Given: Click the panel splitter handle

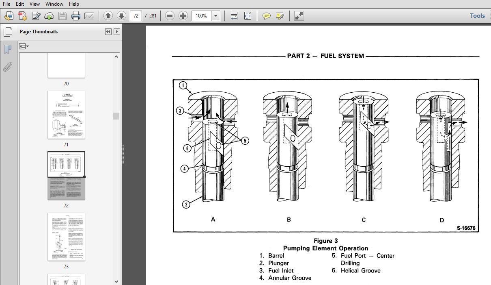Looking at the screenshot, I should point(123,155).
